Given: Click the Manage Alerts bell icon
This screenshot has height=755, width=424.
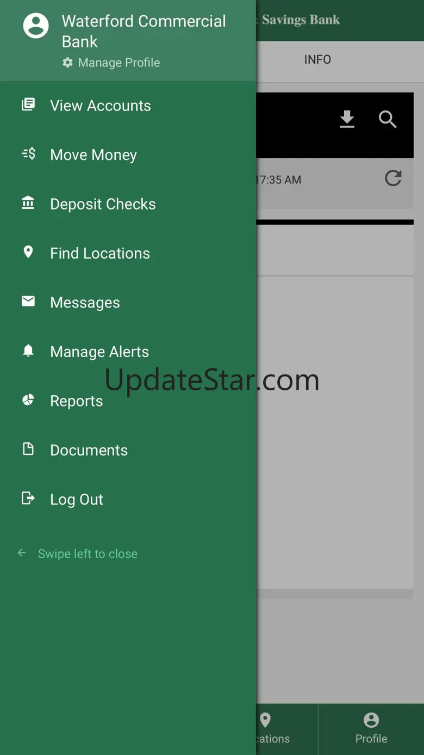Looking at the screenshot, I should (x=28, y=351).
